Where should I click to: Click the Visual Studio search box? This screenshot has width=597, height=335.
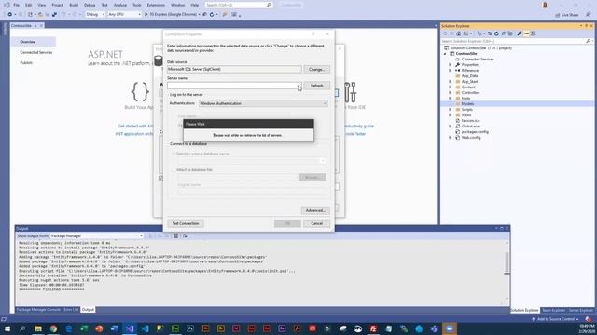coord(239,5)
